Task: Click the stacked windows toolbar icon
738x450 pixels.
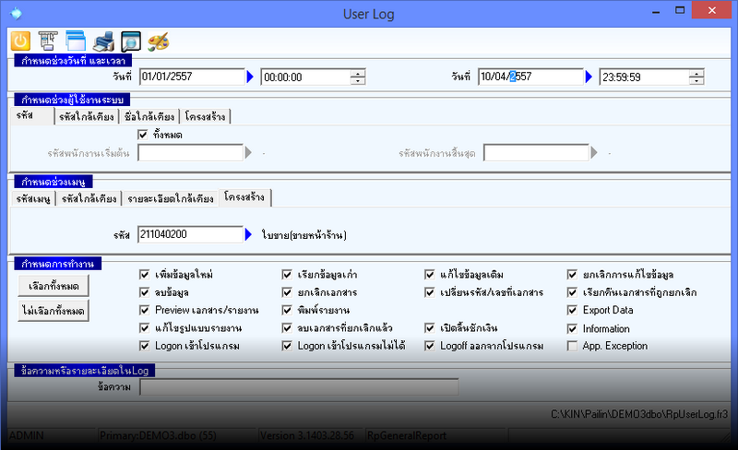Action: [75, 41]
